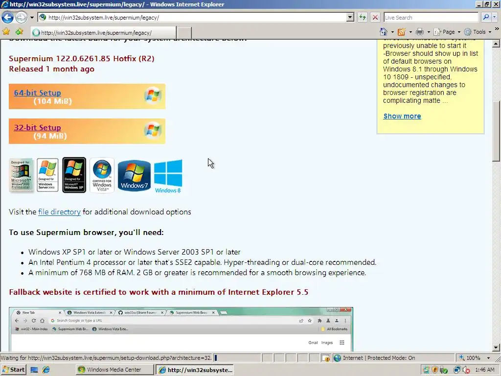The width and height of the screenshot is (501, 376).
Task: Expand the zoom level dropdown arrow
Action: click(x=488, y=358)
